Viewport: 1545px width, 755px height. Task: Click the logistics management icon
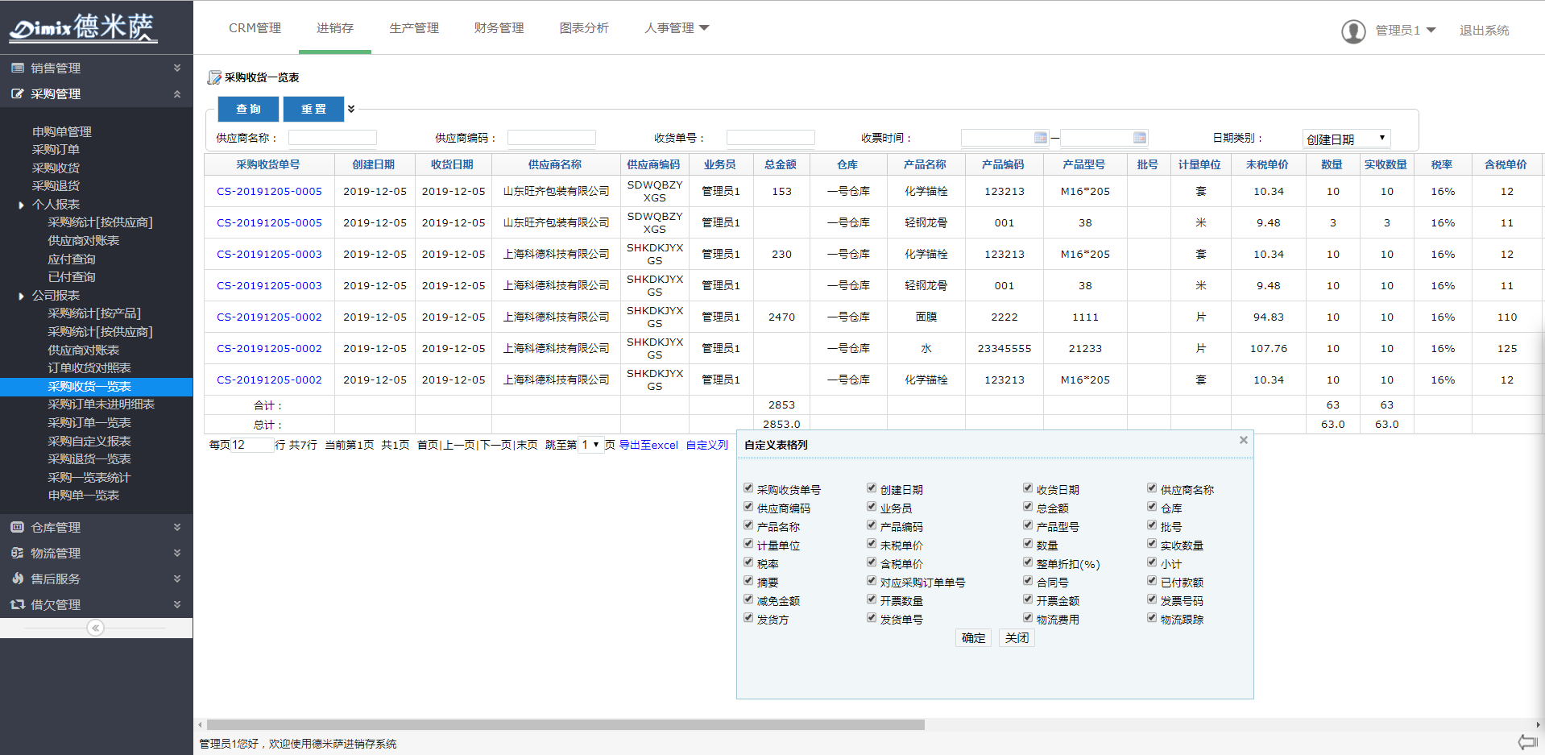tap(17, 553)
